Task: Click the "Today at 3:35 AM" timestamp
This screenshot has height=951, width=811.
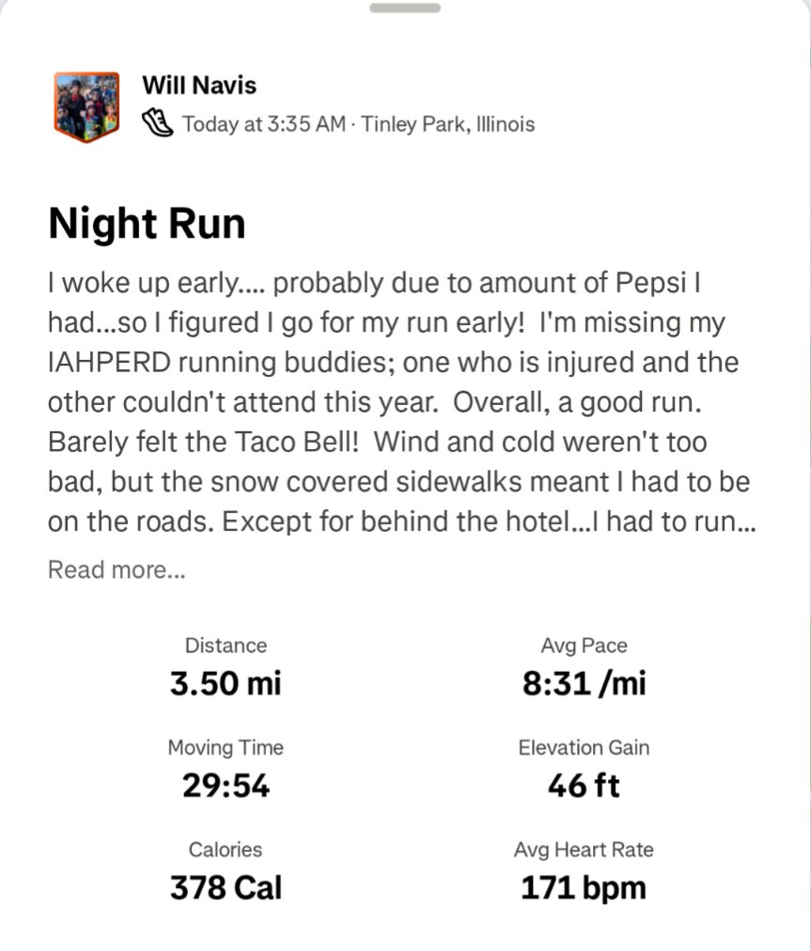Action: [x=263, y=124]
